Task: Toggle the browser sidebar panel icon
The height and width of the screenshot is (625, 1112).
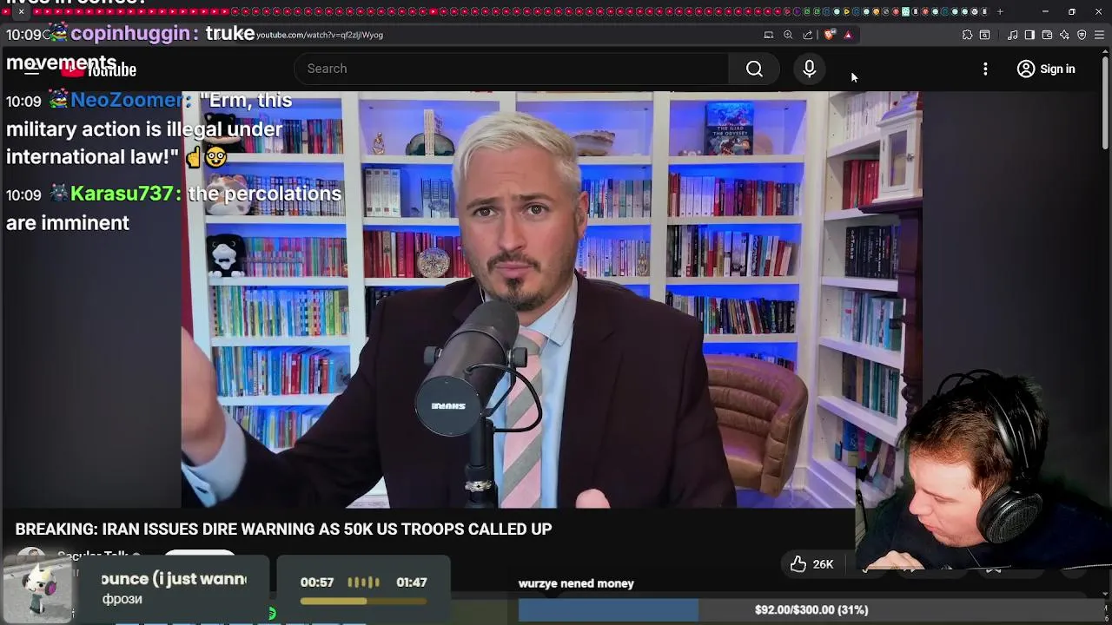Action: (x=1029, y=35)
